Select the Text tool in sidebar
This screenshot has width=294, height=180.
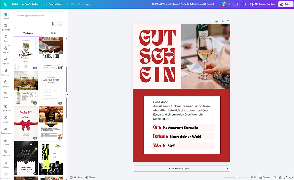(6, 38)
